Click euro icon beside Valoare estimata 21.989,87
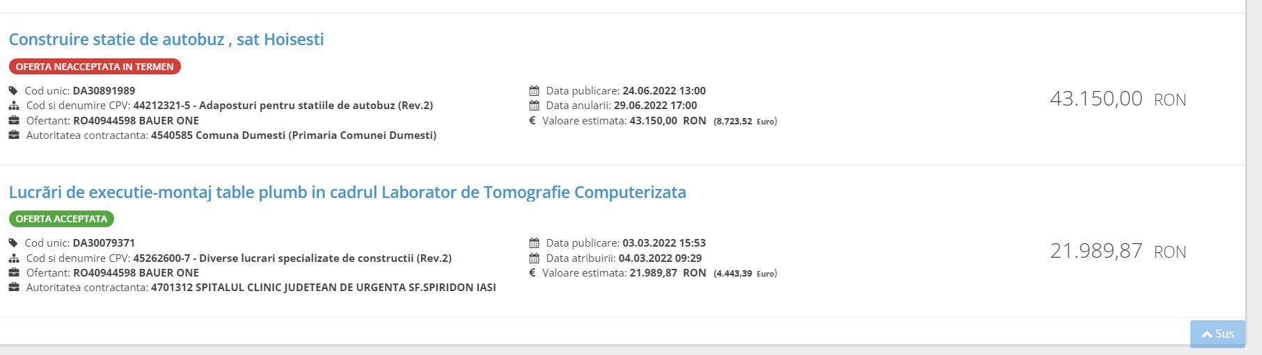The image size is (1262, 355). coord(533,272)
